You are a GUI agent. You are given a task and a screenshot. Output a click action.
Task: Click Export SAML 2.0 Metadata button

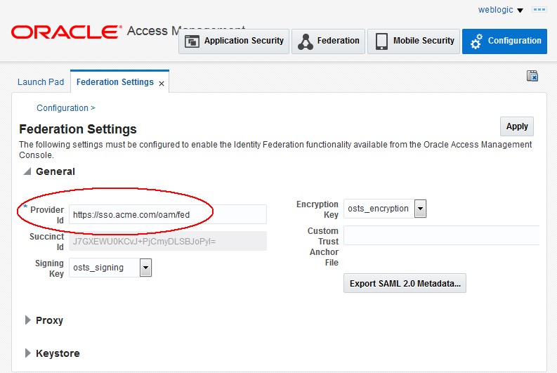(x=405, y=283)
